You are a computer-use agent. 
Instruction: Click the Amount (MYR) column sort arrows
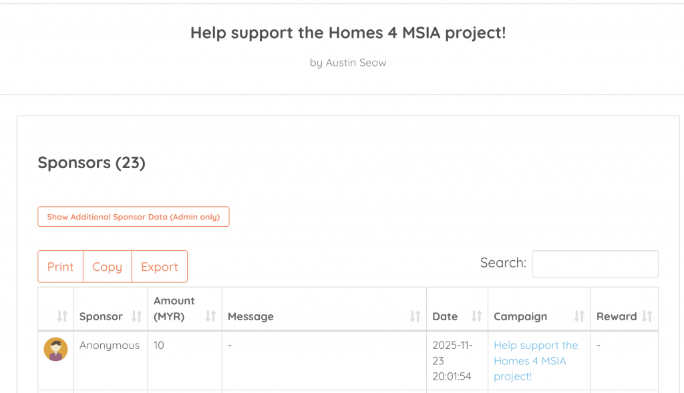pyautogui.click(x=210, y=316)
